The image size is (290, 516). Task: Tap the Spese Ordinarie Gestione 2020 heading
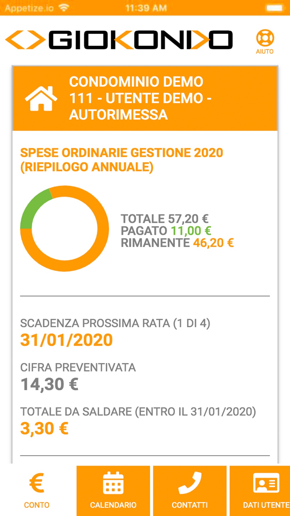[x=122, y=160]
